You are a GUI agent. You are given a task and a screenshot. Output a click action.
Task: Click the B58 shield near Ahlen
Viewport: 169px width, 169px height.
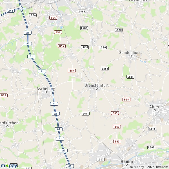coord(126,99)
